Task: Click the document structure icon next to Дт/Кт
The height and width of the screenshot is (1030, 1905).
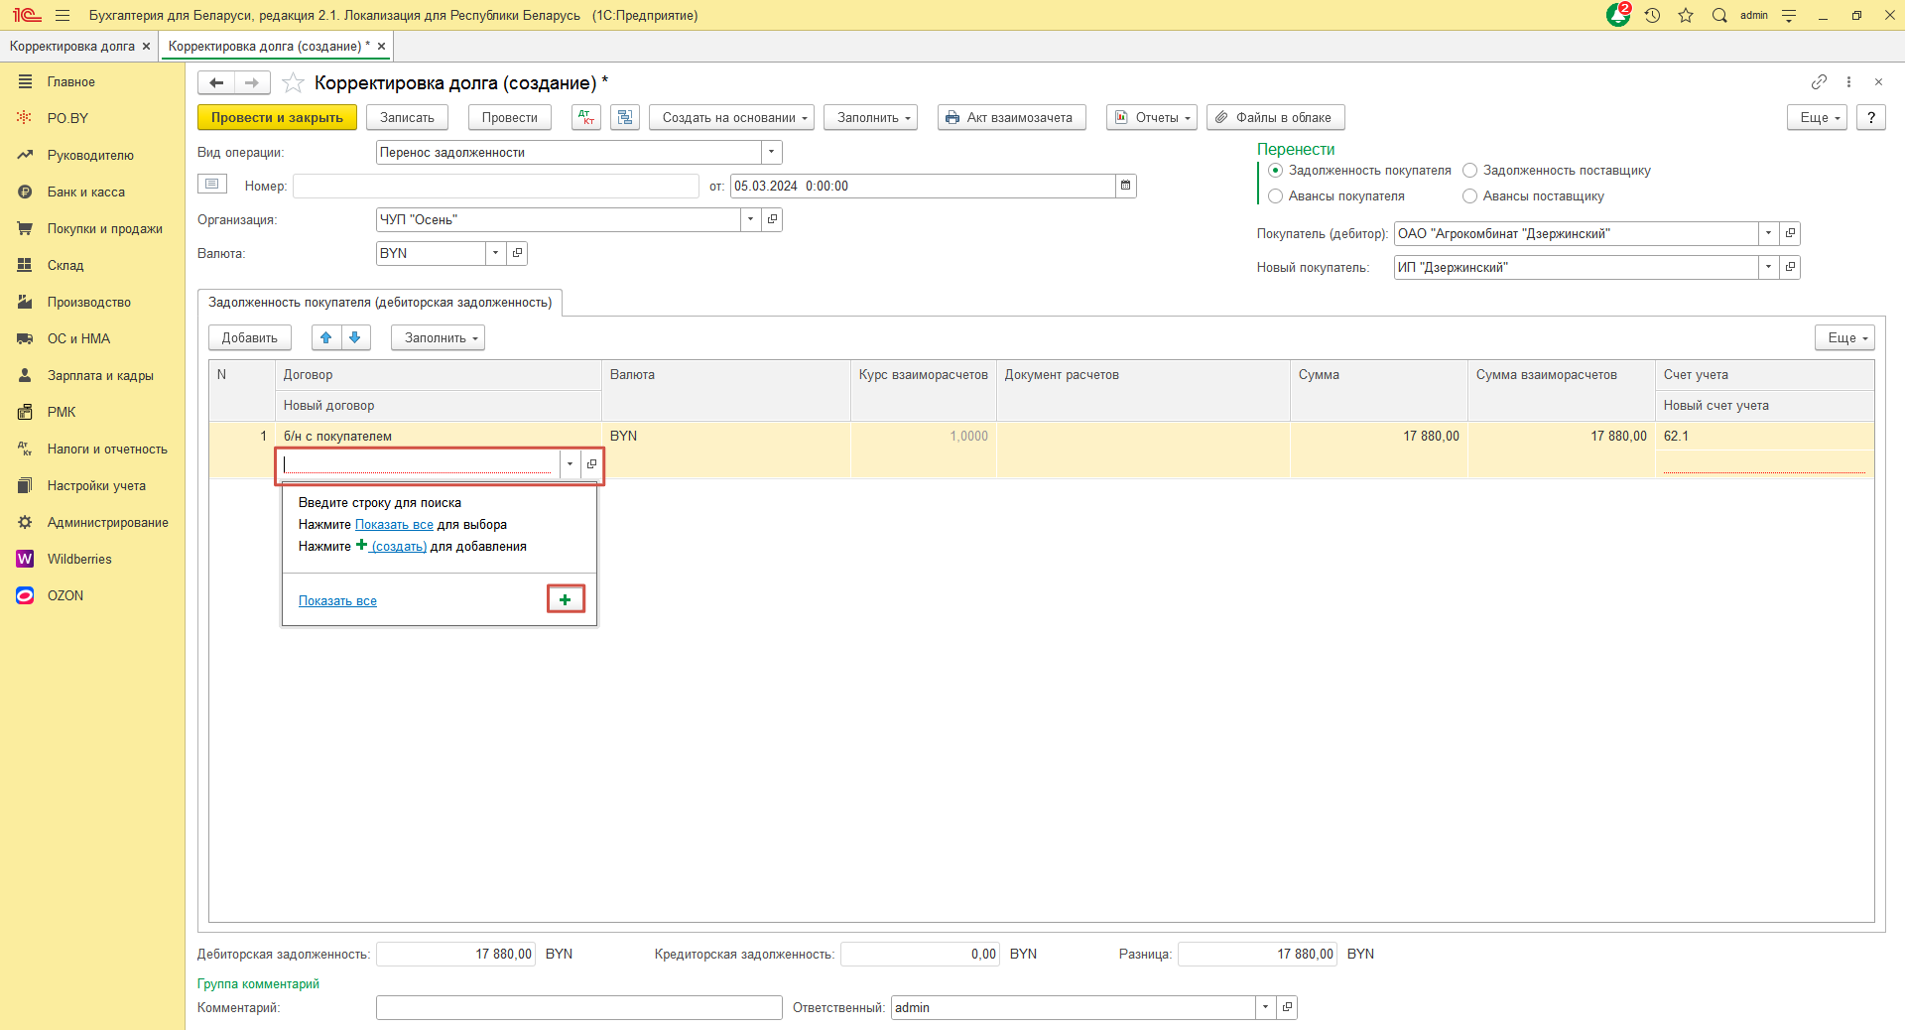Action: tap(625, 117)
